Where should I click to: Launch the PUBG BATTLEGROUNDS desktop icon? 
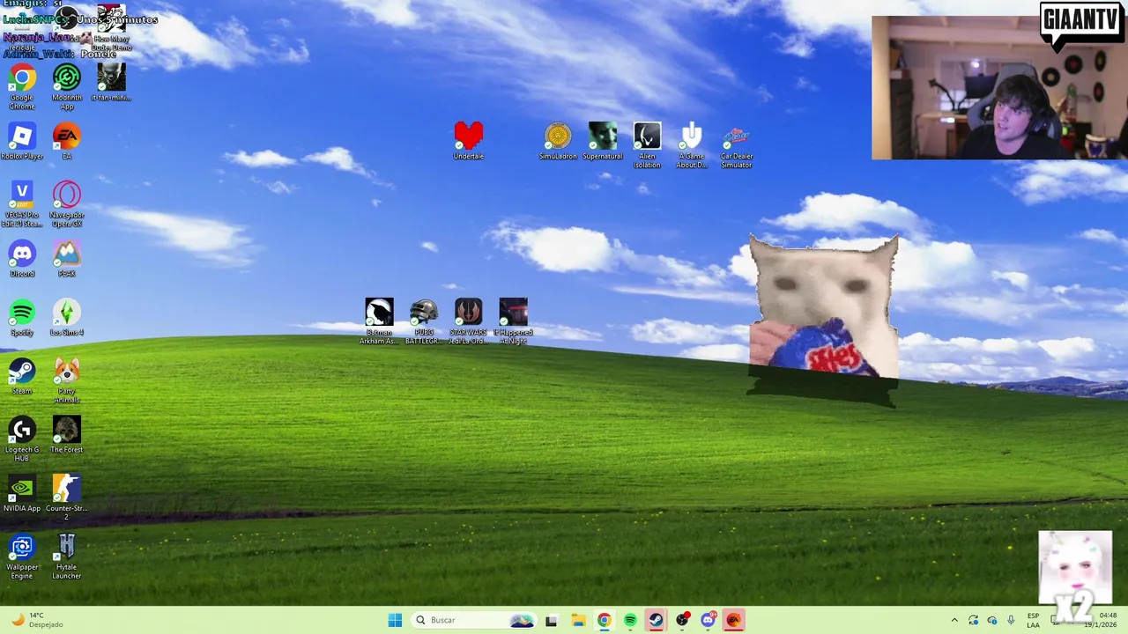[424, 321]
